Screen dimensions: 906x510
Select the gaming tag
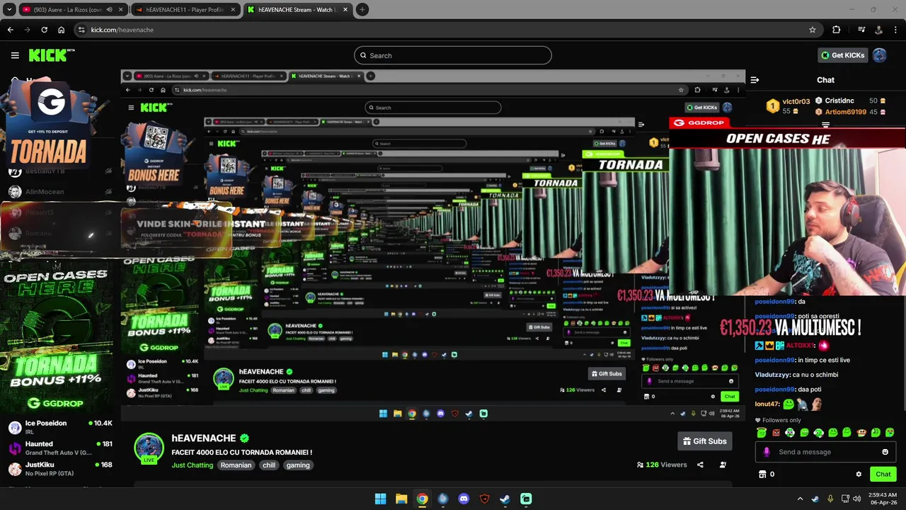pyautogui.click(x=298, y=465)
